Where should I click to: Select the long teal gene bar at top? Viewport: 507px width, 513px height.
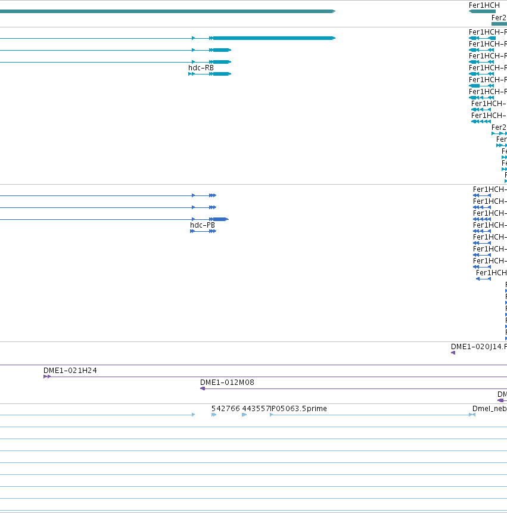click(167, 11)
